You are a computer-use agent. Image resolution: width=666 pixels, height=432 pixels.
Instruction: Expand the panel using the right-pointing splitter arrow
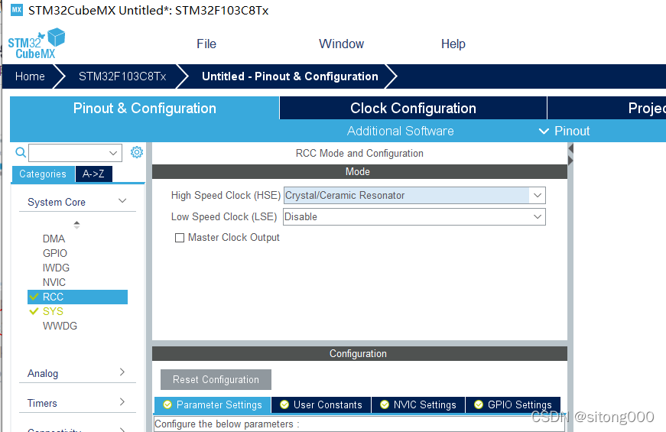570,161
